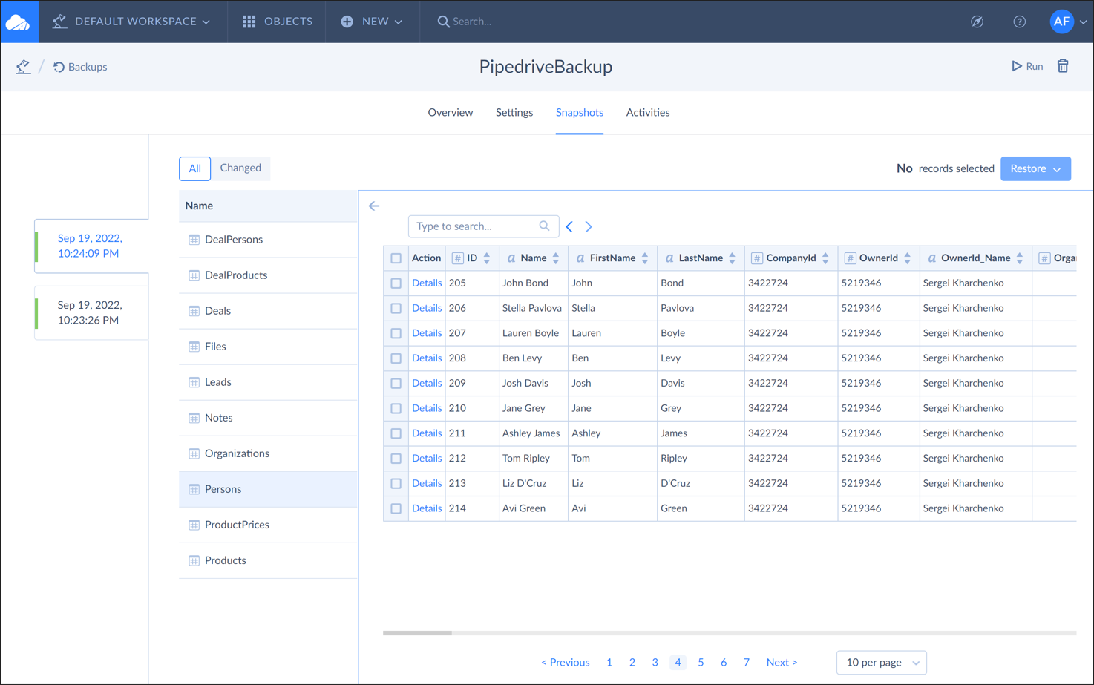The image size is (1094, 685).
Task: Click the Restore button
Action: click(x=1035, y=168)
